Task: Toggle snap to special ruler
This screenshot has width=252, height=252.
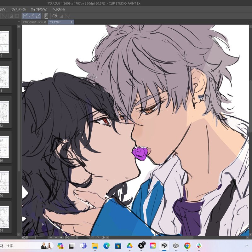Action: pyautogui.click(x=31, y=16)
